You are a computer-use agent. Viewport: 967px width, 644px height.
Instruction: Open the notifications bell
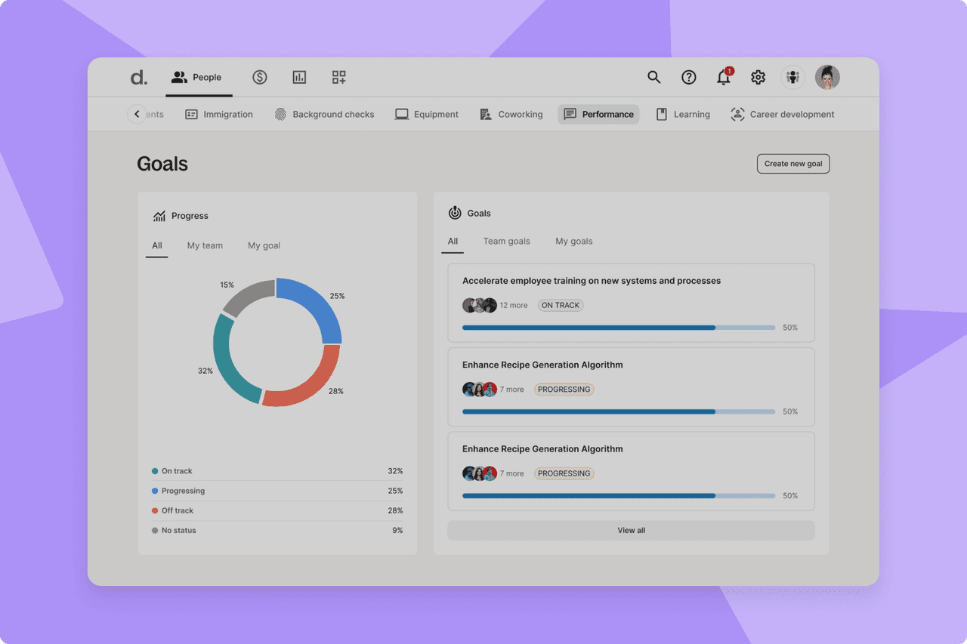[x=724, y=76]
